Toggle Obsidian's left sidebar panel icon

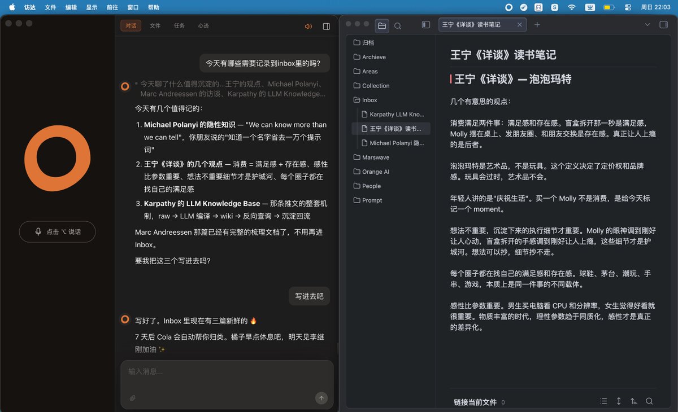(426, 25)
